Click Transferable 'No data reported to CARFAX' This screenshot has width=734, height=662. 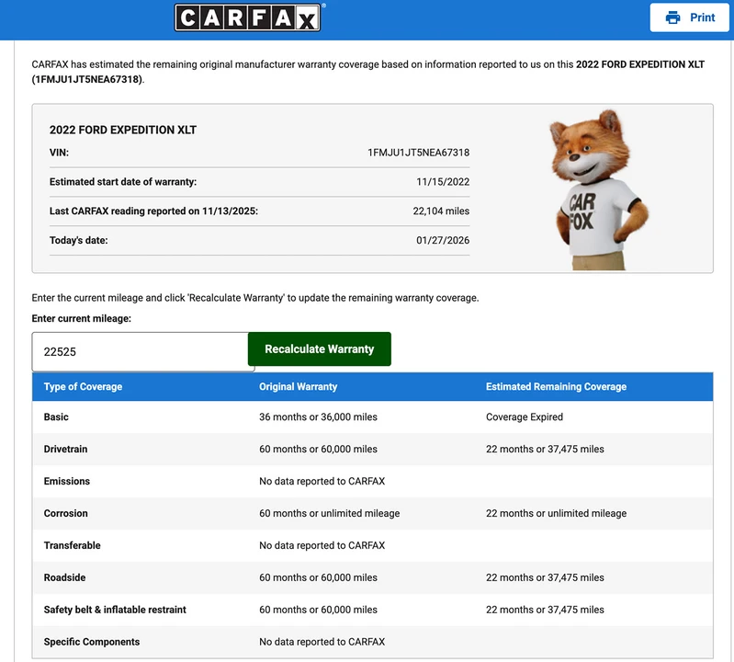click(x=322, y=545)
